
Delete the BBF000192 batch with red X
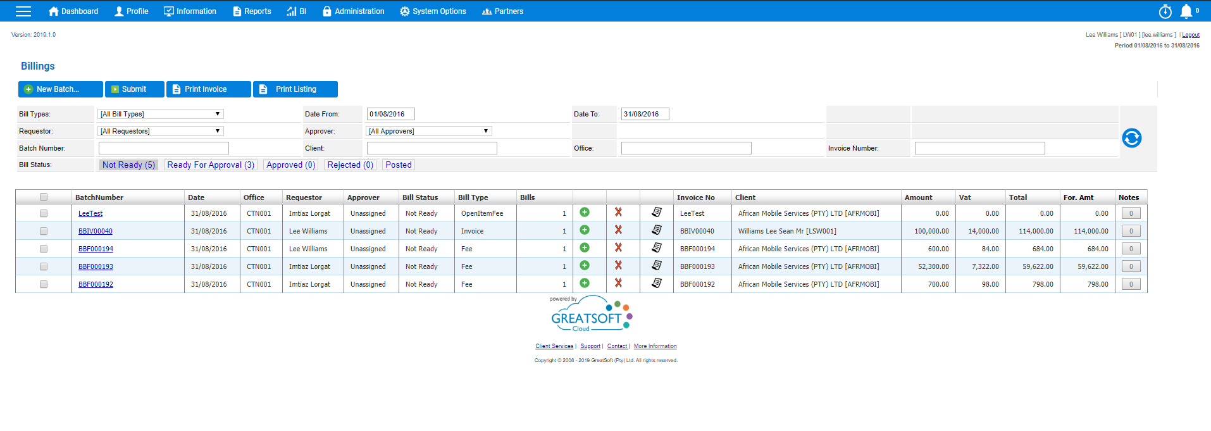pyautogui.click(x=618, y=284)
